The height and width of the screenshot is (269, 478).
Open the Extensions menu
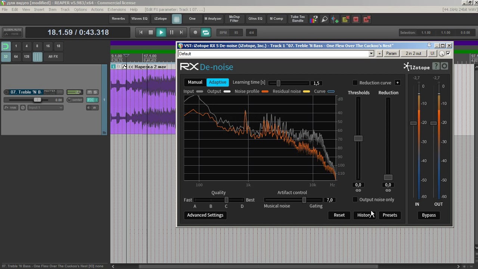pos(117,9)
